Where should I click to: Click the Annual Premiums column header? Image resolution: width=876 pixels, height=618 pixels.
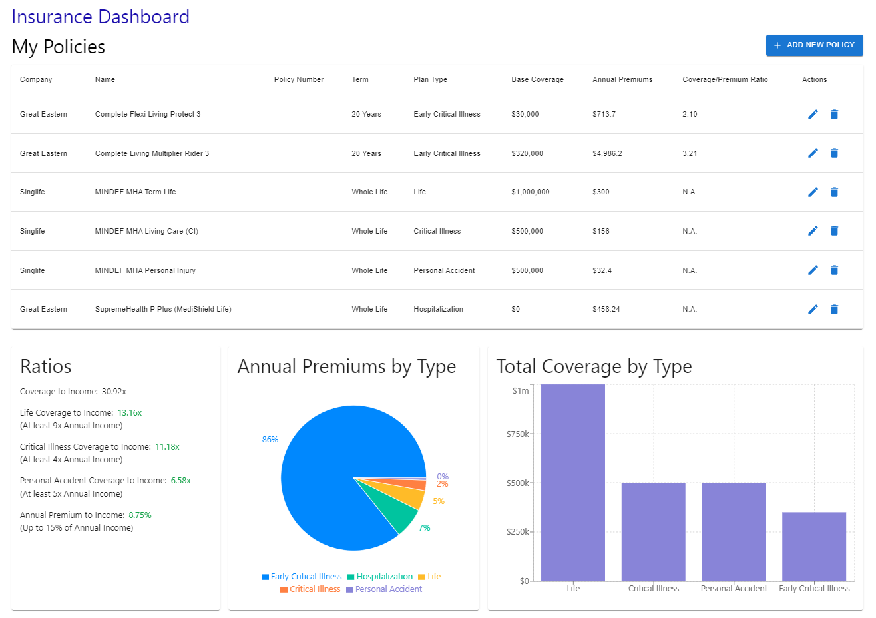click(x=622, y=79)
